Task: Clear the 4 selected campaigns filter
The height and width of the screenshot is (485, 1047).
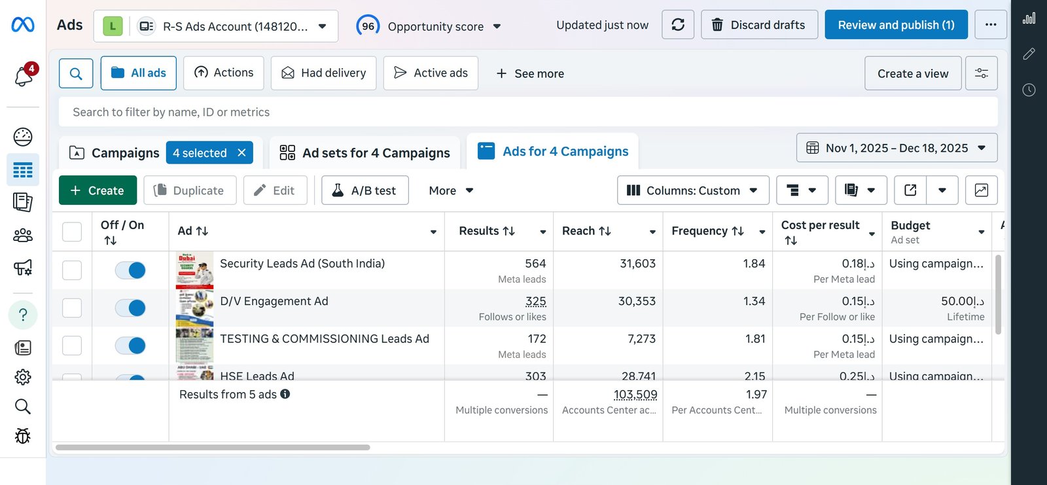Action: point(241,153)
